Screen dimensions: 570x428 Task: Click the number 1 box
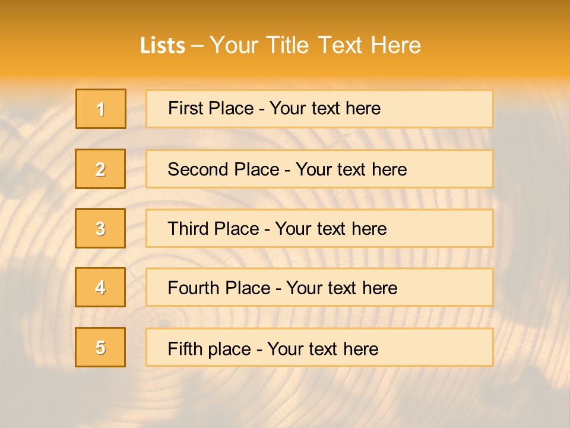[x=101, y=109]
